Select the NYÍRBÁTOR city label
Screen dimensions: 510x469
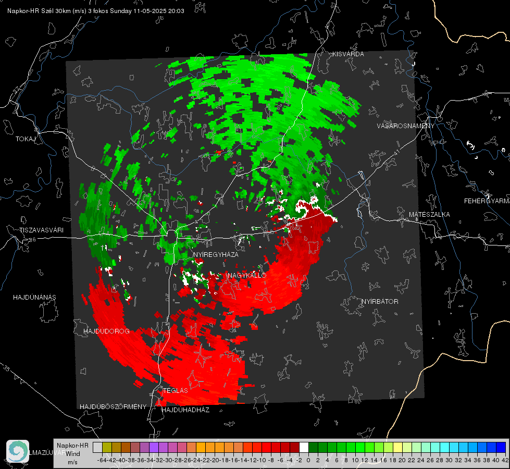pyautogui.click(x=380, y=301)
